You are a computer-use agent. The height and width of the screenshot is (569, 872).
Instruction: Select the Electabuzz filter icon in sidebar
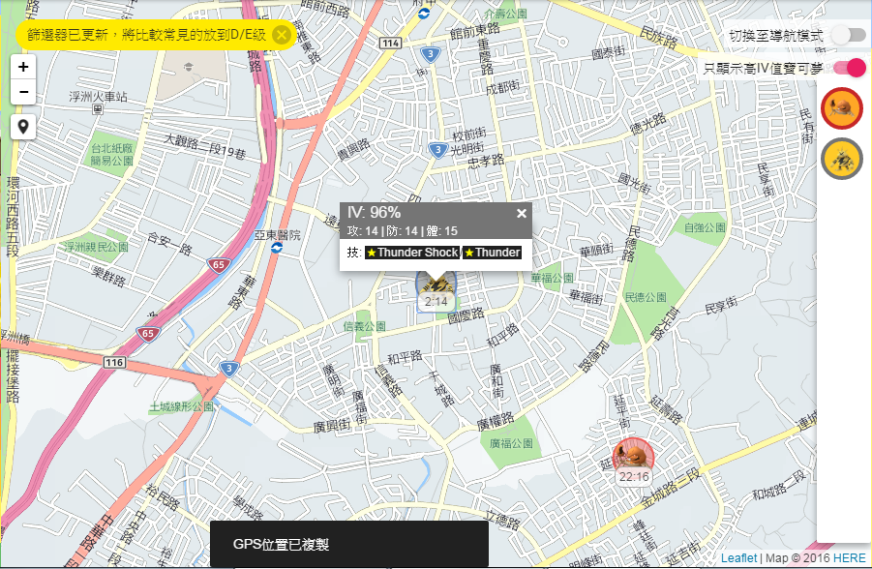click(x=841, y=159)
